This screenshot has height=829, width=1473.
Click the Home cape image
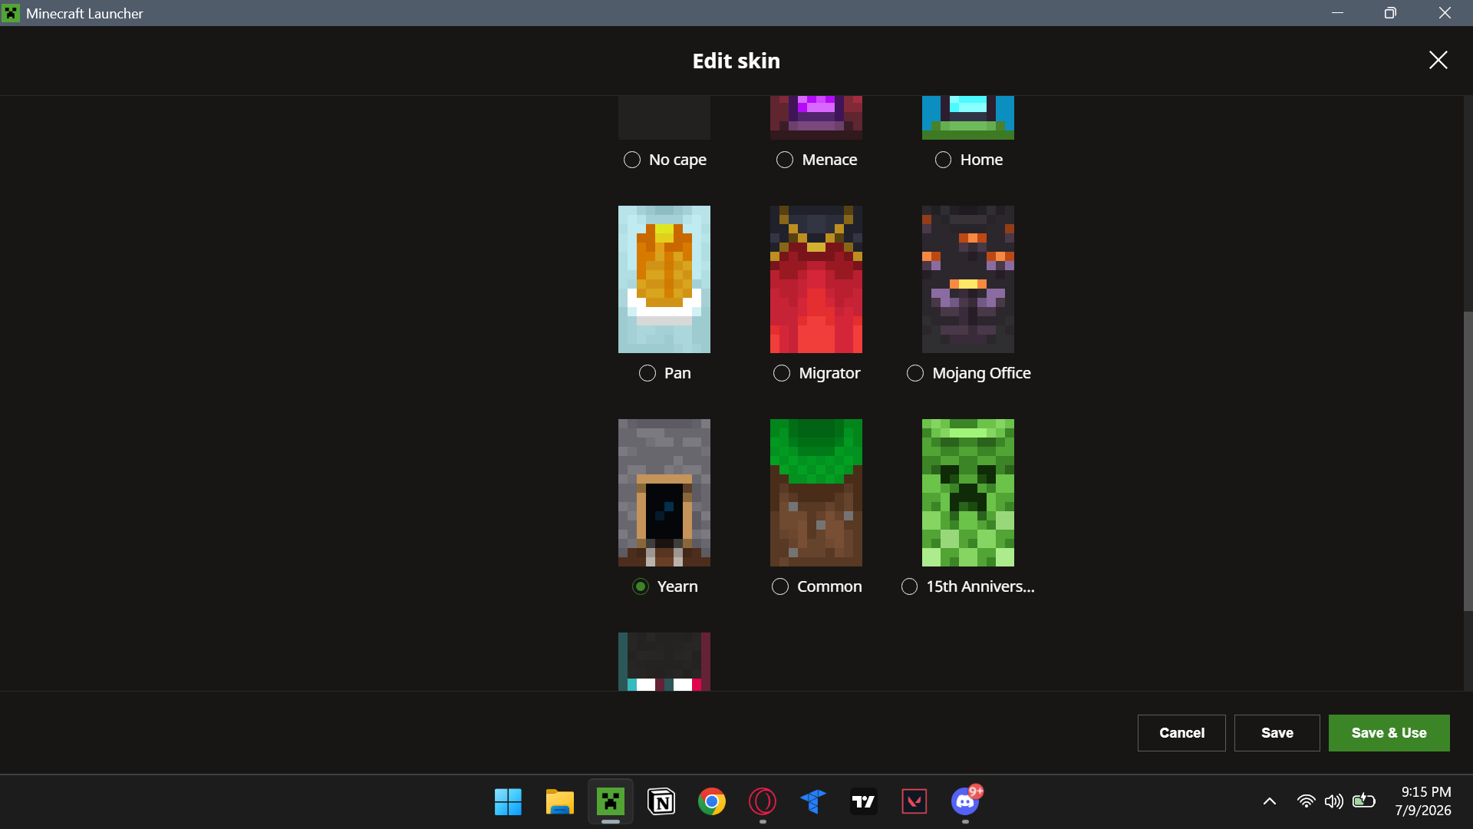(x=968, y=117)
